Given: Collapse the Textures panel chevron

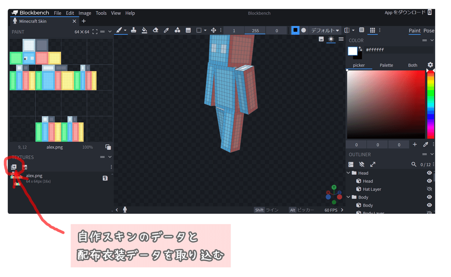Looking at the screenshot, I should pyautogui.click(x=110, y=157).
